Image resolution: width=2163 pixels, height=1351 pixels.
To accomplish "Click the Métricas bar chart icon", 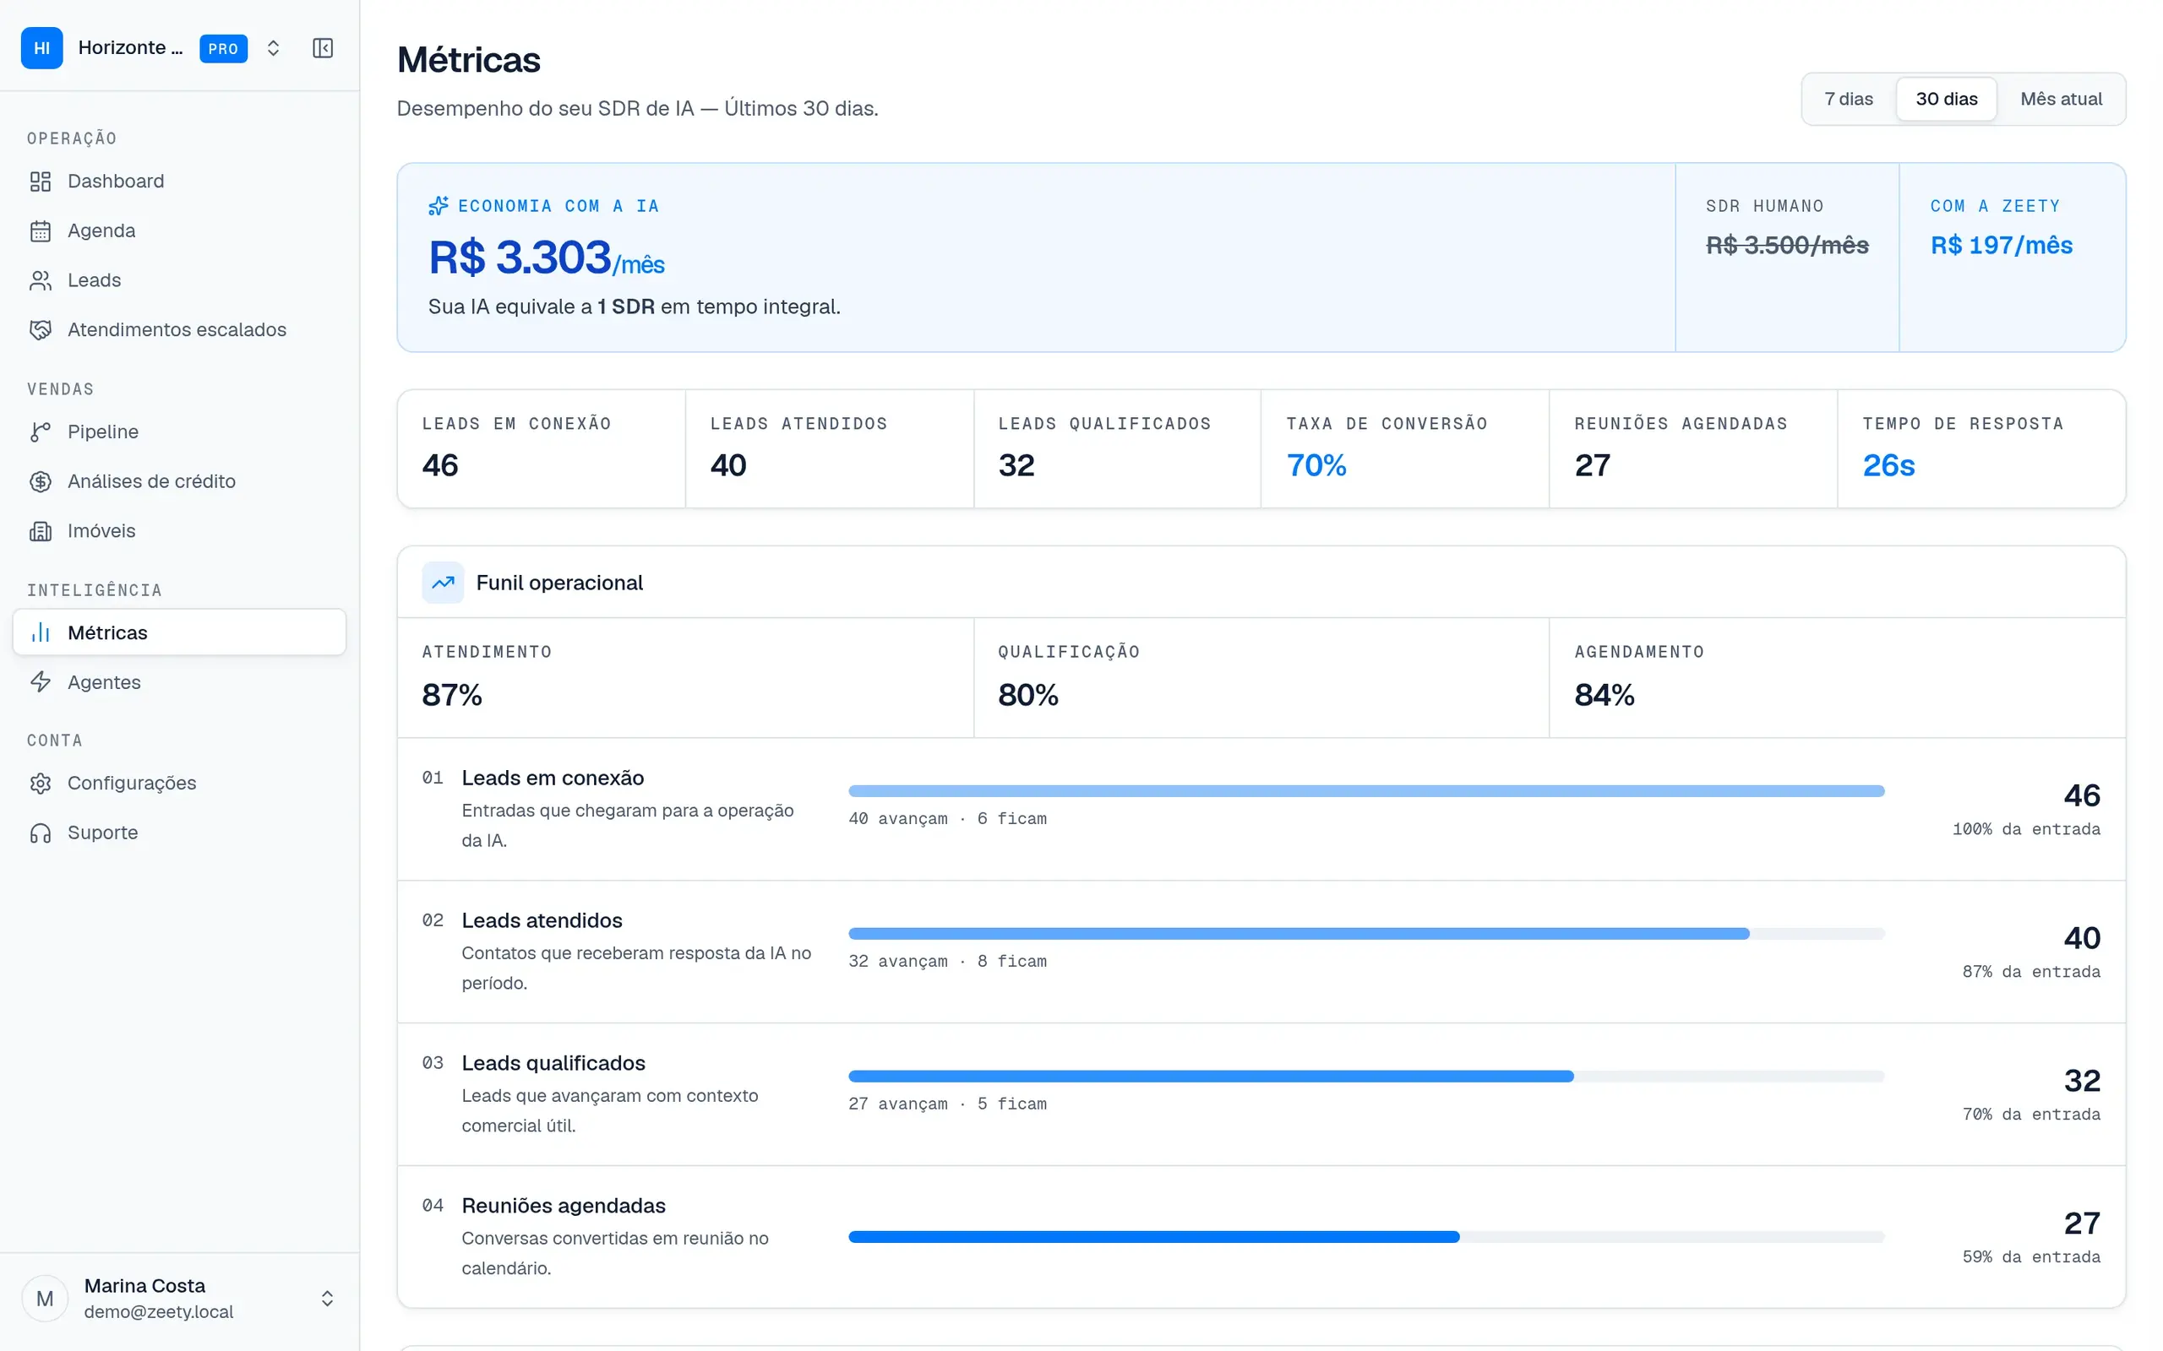I will 41,632.
